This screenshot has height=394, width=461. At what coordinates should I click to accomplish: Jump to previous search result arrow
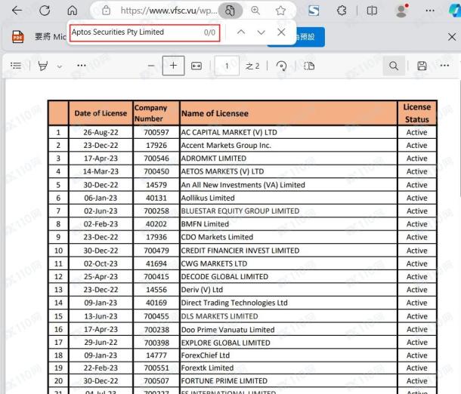(x=241, y=32)
